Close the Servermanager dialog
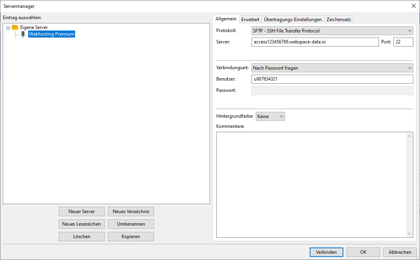 point(414,6)
